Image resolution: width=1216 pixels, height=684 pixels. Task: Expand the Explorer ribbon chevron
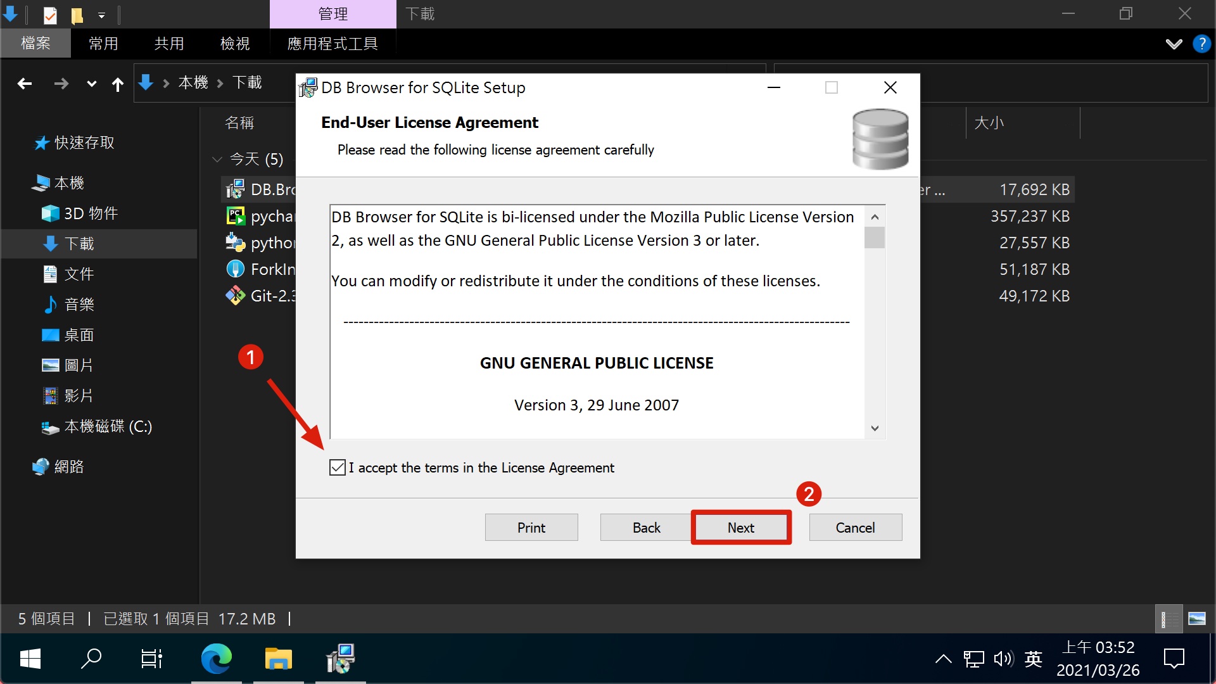1174,44
